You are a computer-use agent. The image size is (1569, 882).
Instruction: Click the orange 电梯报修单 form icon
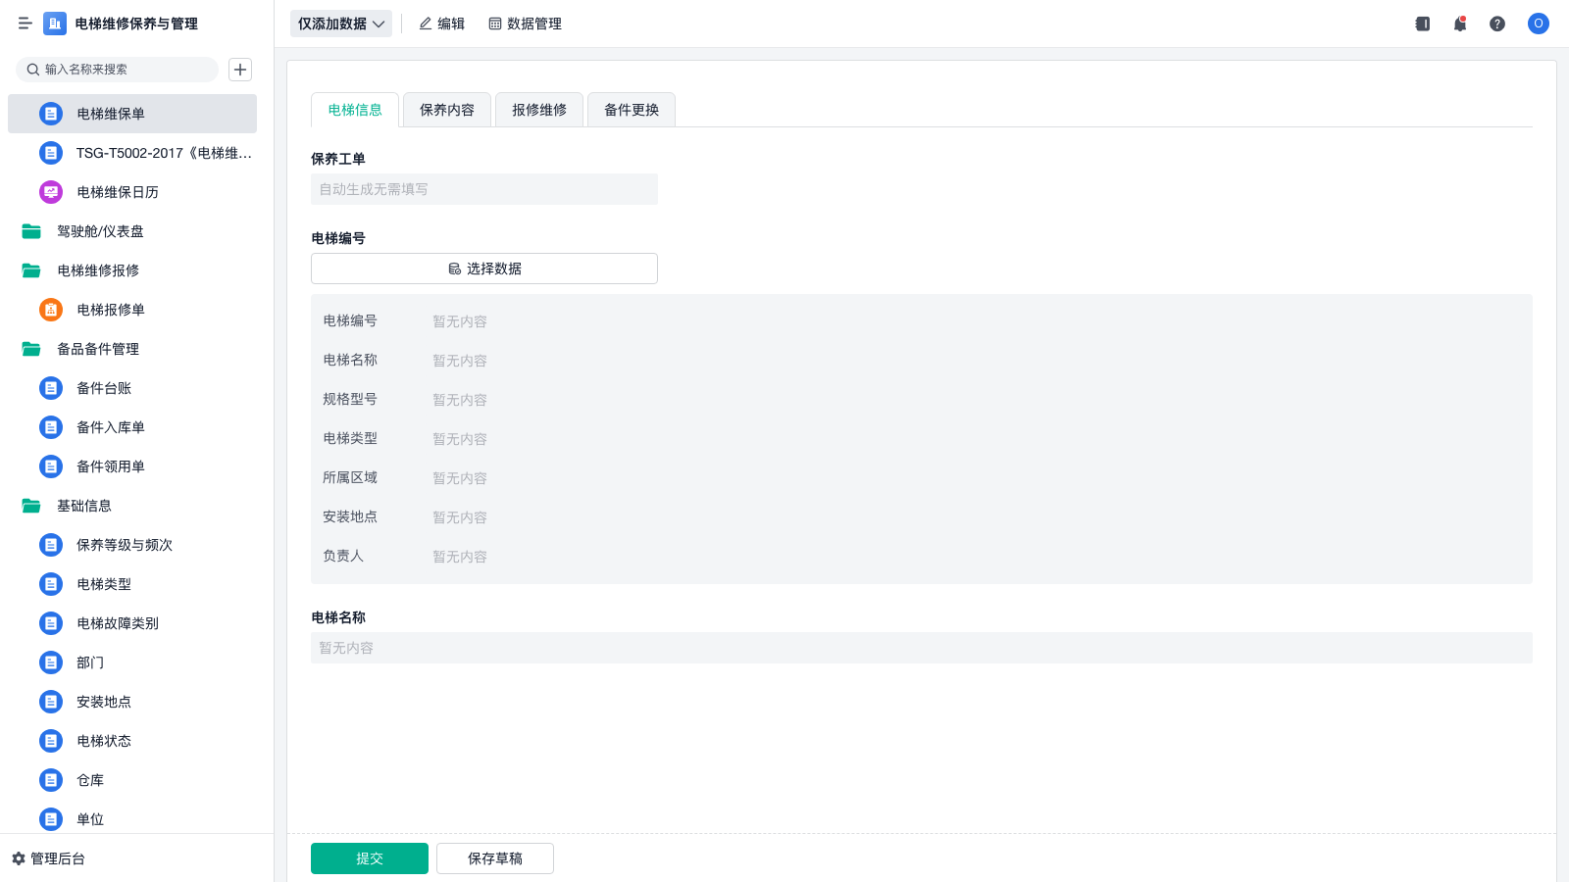coord(51,310)
